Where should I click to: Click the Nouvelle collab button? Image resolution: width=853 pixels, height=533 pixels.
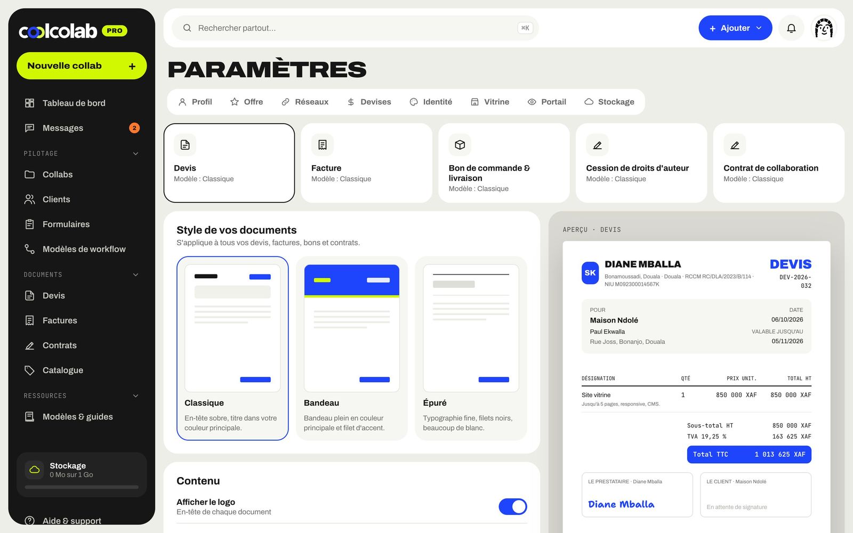pos(82,66)
